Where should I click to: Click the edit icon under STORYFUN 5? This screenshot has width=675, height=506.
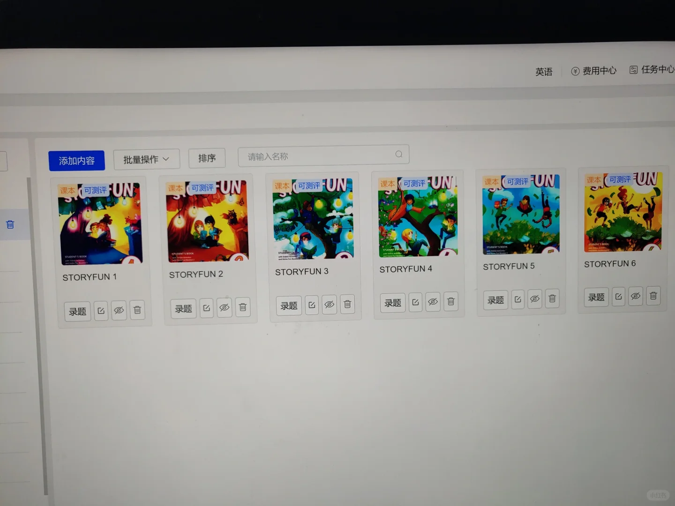(517, 299)
